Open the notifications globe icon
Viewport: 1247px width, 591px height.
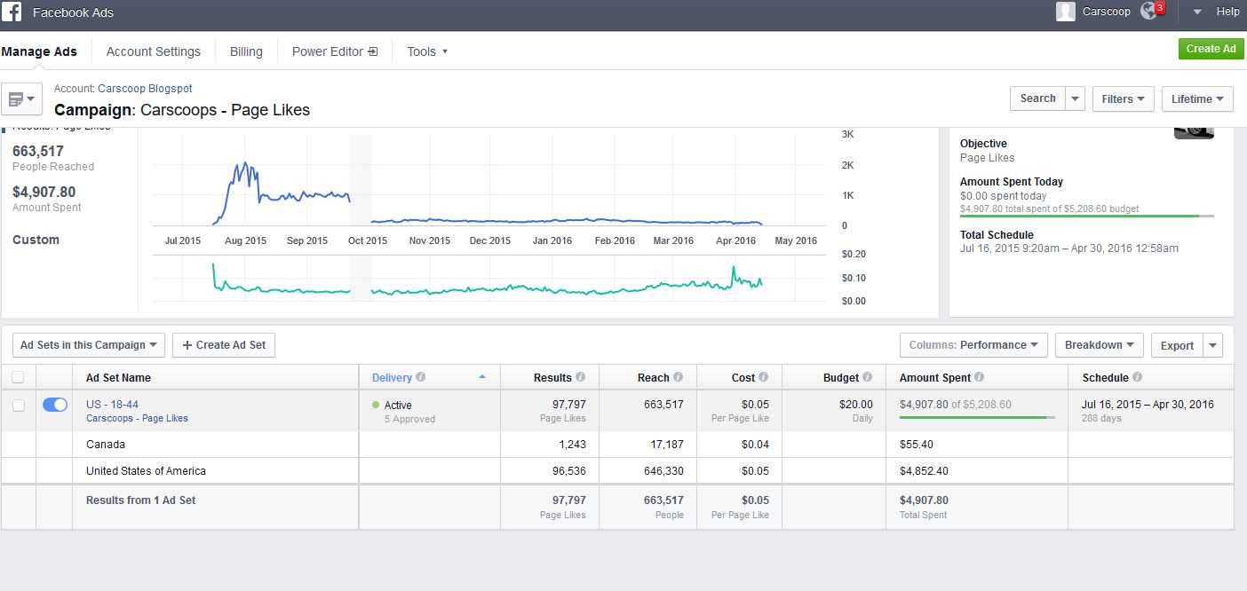click(1150, 12)
